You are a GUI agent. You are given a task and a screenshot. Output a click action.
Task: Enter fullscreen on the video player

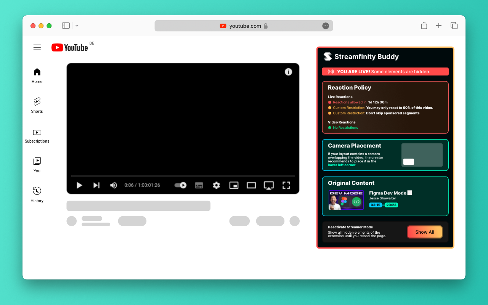coord(286,185)
